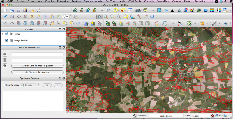233x119 pixels.
Task: Uncheck the Google Satellite layer checkbox
Action: (x=7, y=40)
